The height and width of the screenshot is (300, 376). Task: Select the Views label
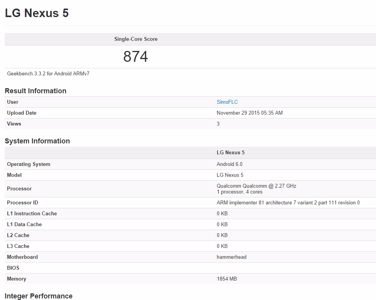click(14, 124)
